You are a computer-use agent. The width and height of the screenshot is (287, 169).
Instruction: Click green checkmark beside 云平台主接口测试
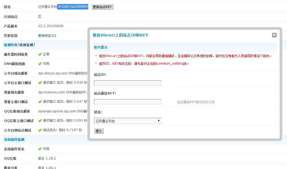[40, 83]
